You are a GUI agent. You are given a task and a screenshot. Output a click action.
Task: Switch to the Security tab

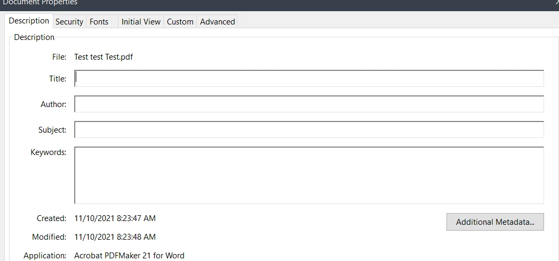point(69,22)
